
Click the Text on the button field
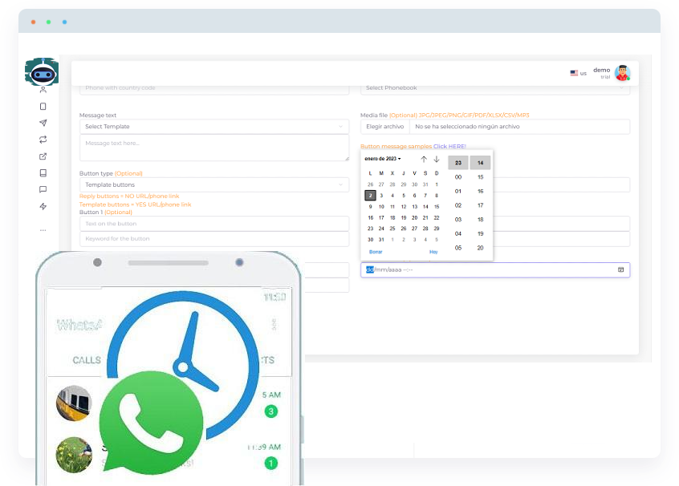[x=214, y=224]
